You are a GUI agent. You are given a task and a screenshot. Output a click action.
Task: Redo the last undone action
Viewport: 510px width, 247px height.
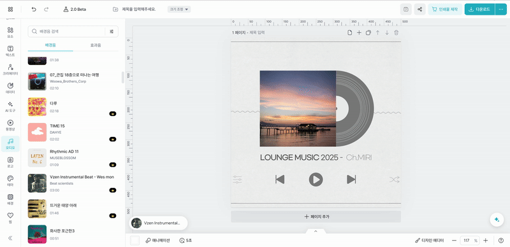[x=46, y=10]
